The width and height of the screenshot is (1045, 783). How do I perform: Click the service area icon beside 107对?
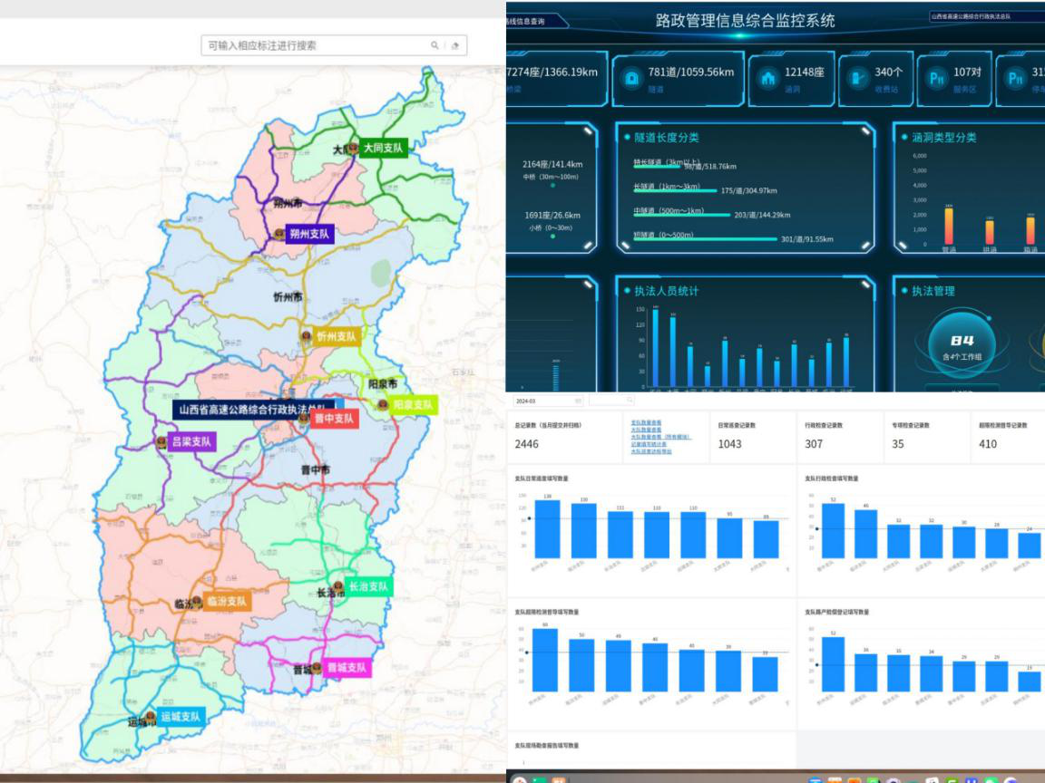(935, 78)
